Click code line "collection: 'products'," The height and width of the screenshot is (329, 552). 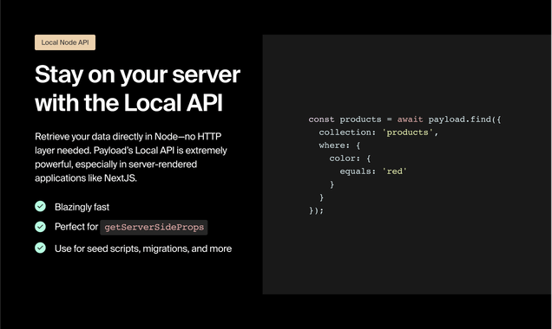(378, 132)
